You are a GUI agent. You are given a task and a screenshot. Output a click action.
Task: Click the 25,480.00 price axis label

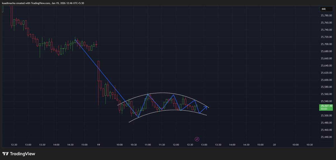tap(326, 123)
